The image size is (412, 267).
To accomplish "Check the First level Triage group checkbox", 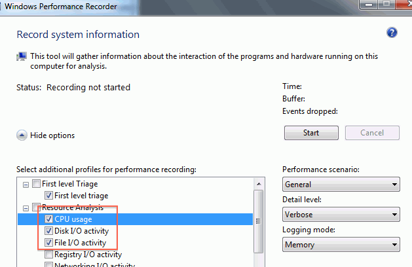I will [36, 183].
